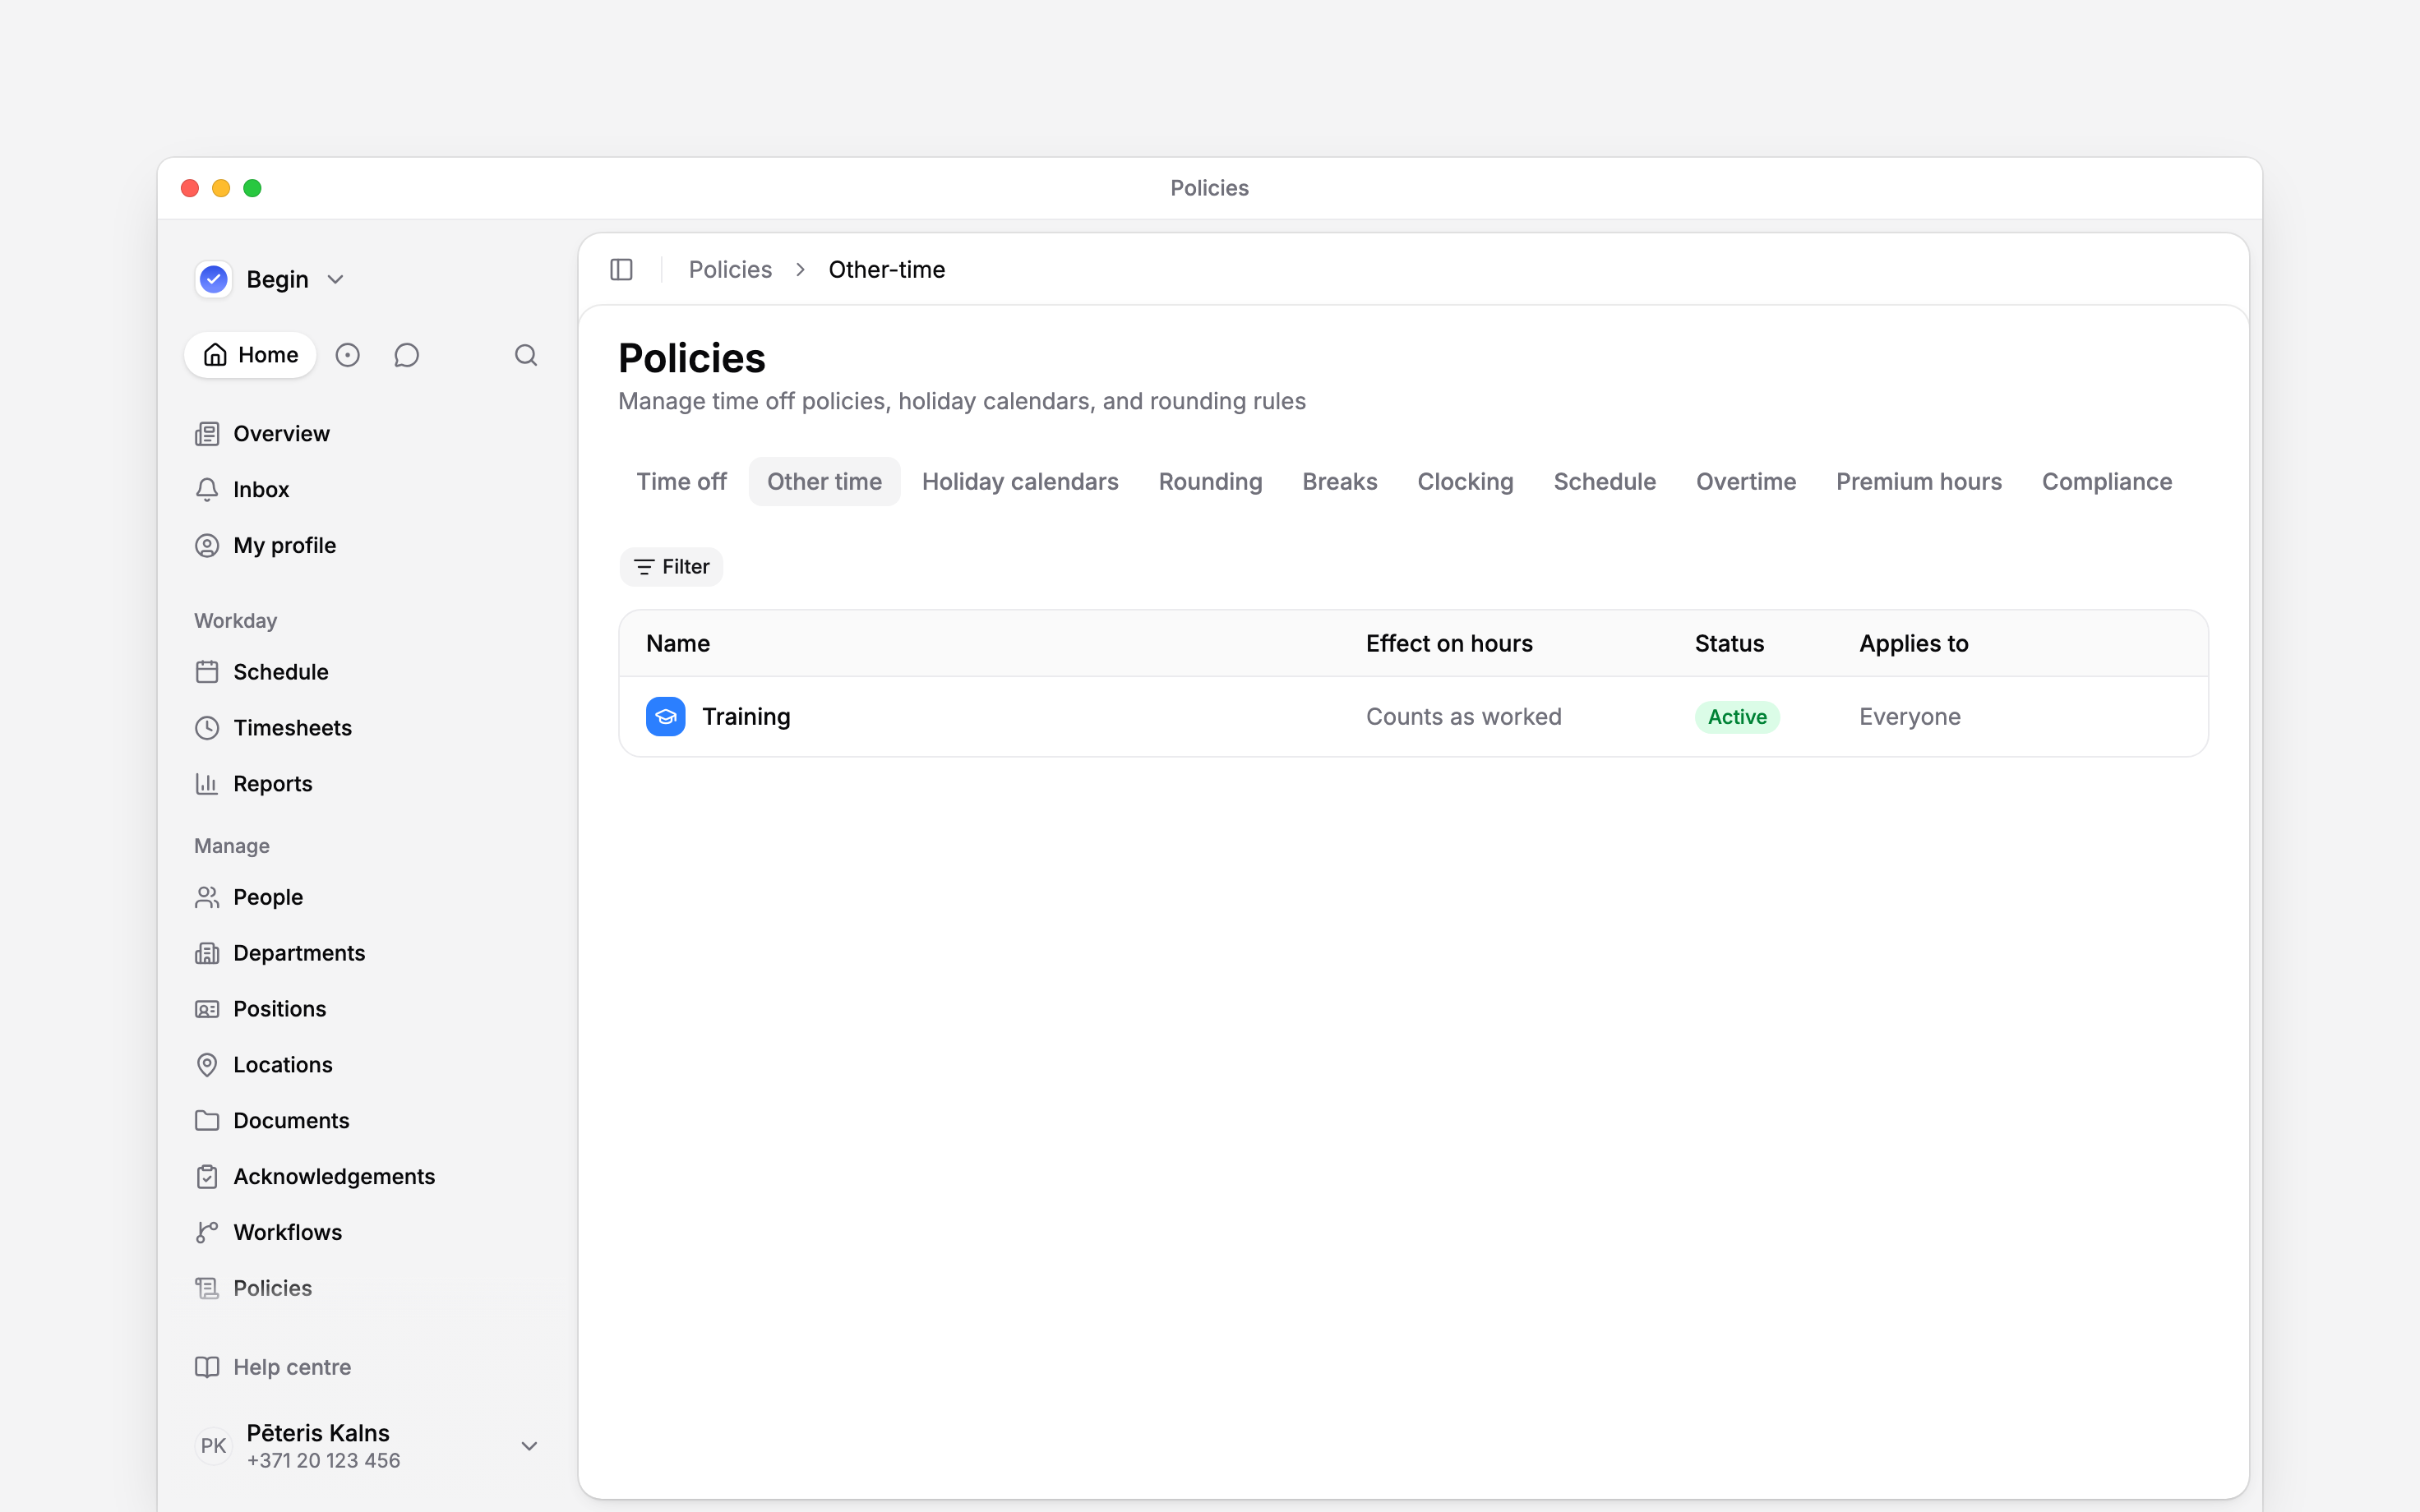Viewport: 2420px width, 1512px height.
Task: Click the Training graduation cap icon
Action: [x=666, y=717]
